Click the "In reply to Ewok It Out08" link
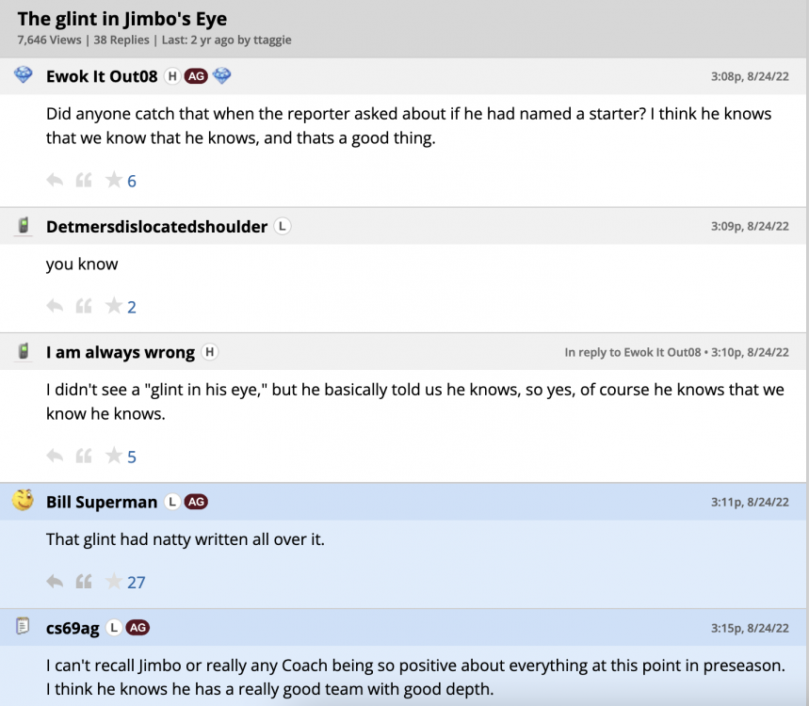 pos(633,352)
